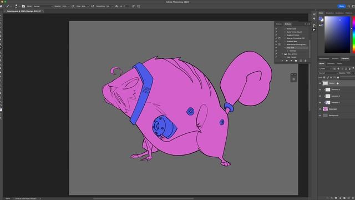Image resolution: width=355 pixels, height=200 pixels.
Task: Hide the Base layer
Action: tap(320, 109)
